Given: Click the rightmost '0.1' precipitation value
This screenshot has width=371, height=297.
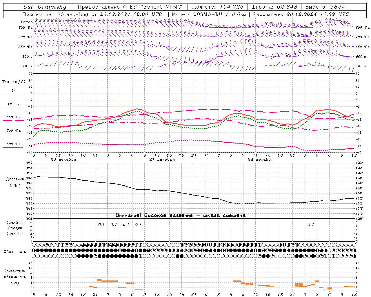Looking at the screenshot, I should click(311, 224).
